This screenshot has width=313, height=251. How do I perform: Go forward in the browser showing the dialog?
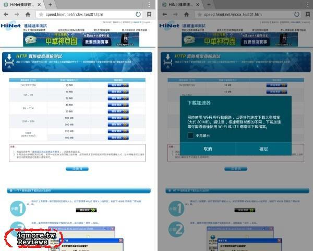[x=175, y=15]
